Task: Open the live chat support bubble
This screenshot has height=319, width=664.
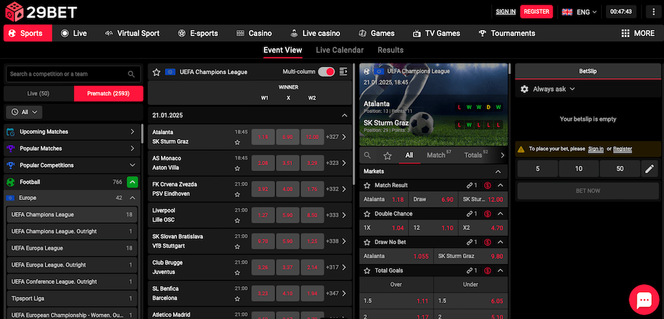Action: [644, 300]
